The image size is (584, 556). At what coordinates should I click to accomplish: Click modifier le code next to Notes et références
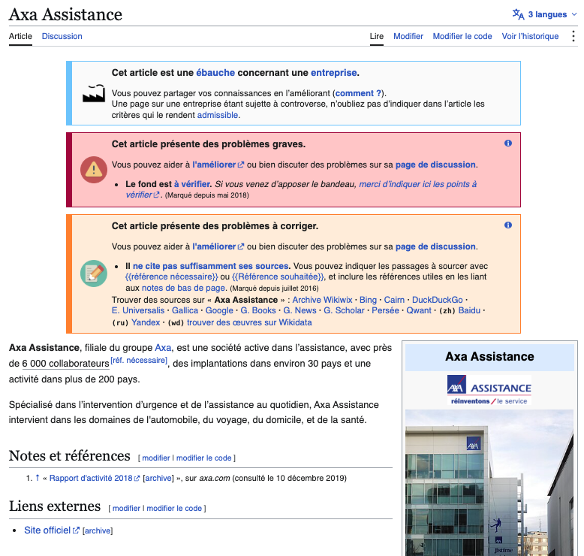click(x=203, y=458)
